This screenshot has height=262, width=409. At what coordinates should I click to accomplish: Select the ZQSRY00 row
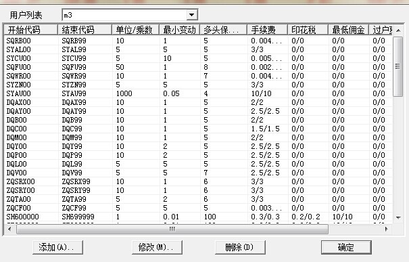click(198, 190)
